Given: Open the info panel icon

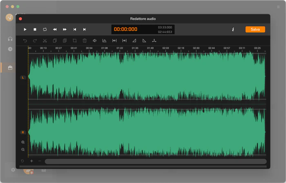Looking at the screenshot, I should [x=233, y=29].
